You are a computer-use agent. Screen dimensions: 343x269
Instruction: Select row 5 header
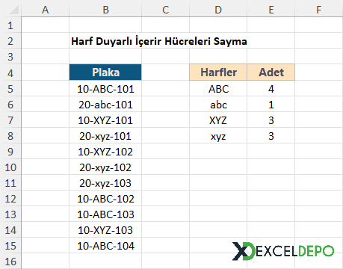[x=10, y=89]
